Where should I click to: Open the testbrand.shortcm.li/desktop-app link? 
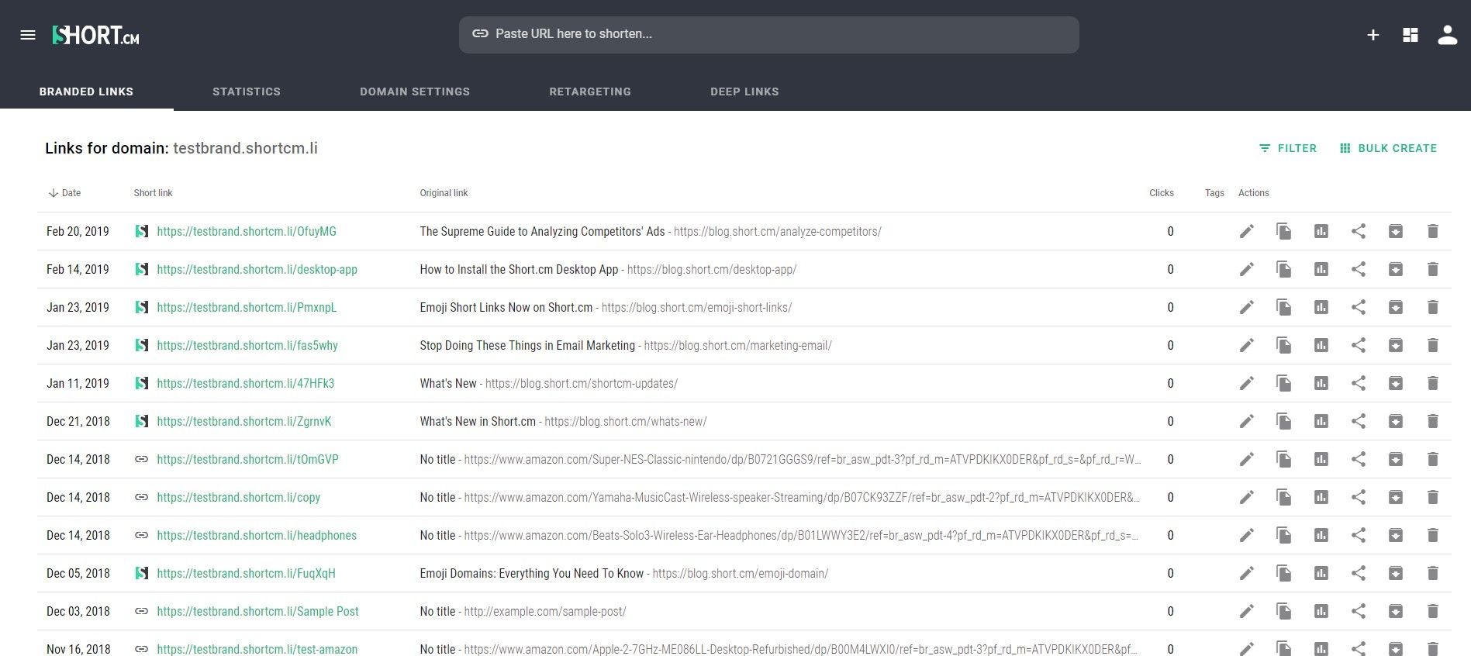(257, 269)
